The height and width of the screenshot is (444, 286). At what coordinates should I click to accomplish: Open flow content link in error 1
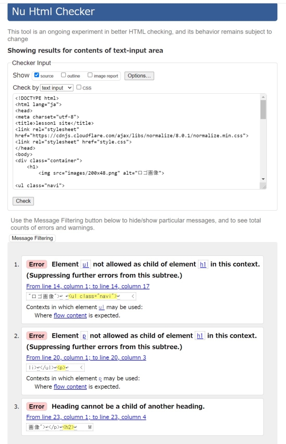(70, 315)
